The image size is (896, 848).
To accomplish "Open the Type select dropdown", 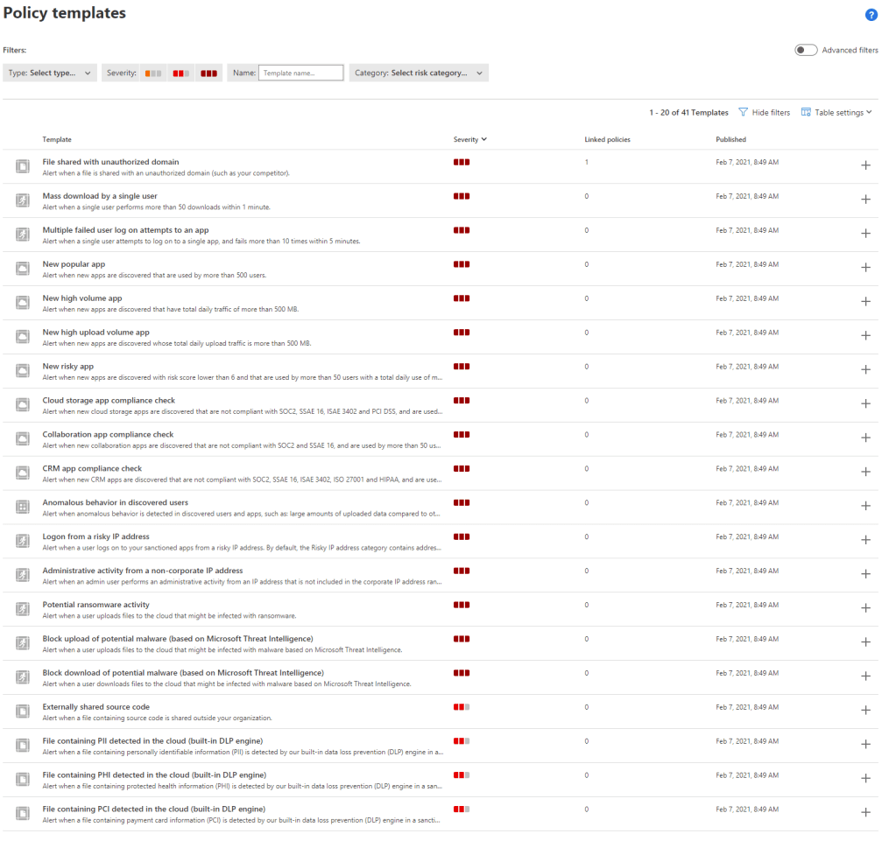I will tap(51, 74).
